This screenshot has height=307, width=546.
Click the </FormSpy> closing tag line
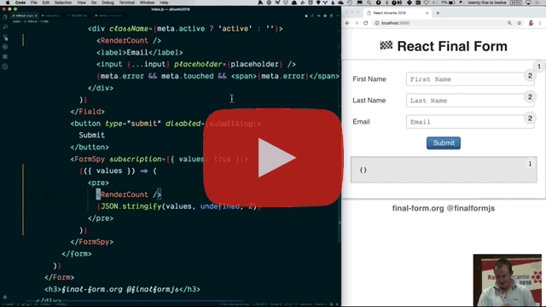92,241
